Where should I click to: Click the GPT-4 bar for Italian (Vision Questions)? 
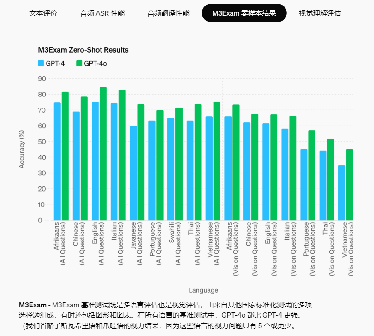pyautogui.click(x=285, y=174)
